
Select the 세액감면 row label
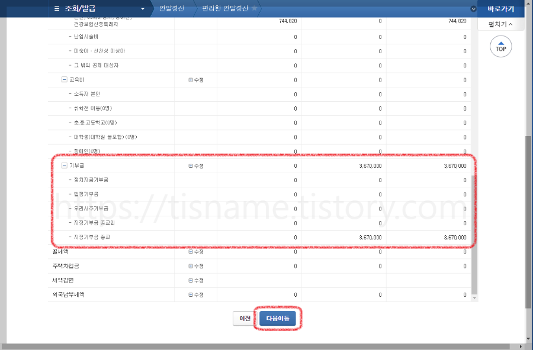click(63, 280)
